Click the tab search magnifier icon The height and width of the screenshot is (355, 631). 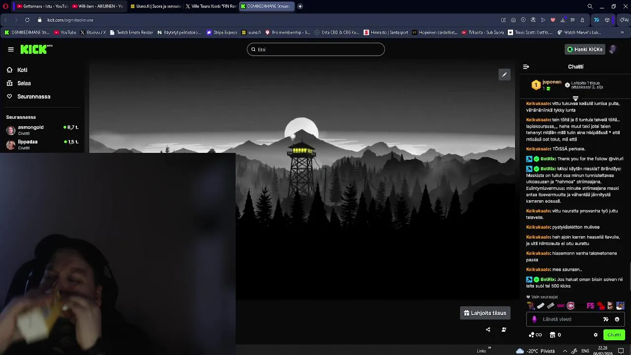(x=590, y=6)
